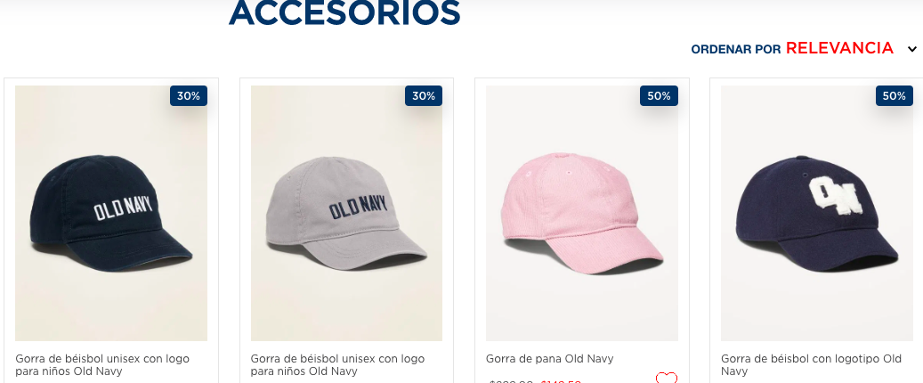Screen dimensions: 923x383
Task: Click the red sale price of corduroy cap
Action: [x=561, y=381]
